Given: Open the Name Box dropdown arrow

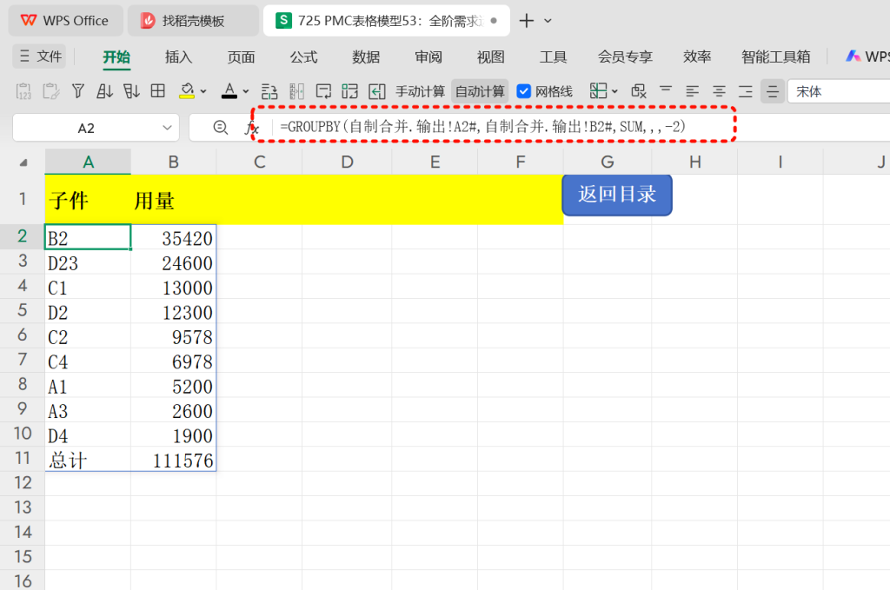Looking at the screenshot, I should point(167,128).
